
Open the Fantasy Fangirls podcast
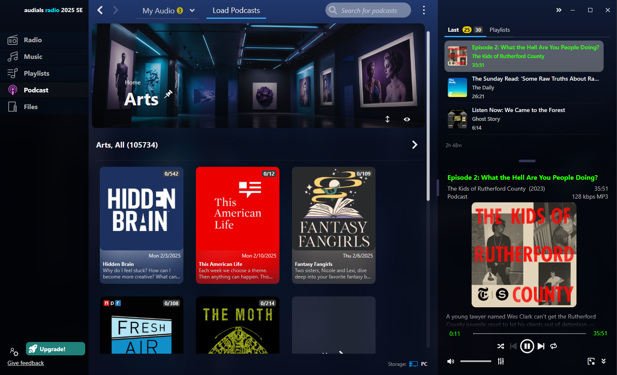334,225
